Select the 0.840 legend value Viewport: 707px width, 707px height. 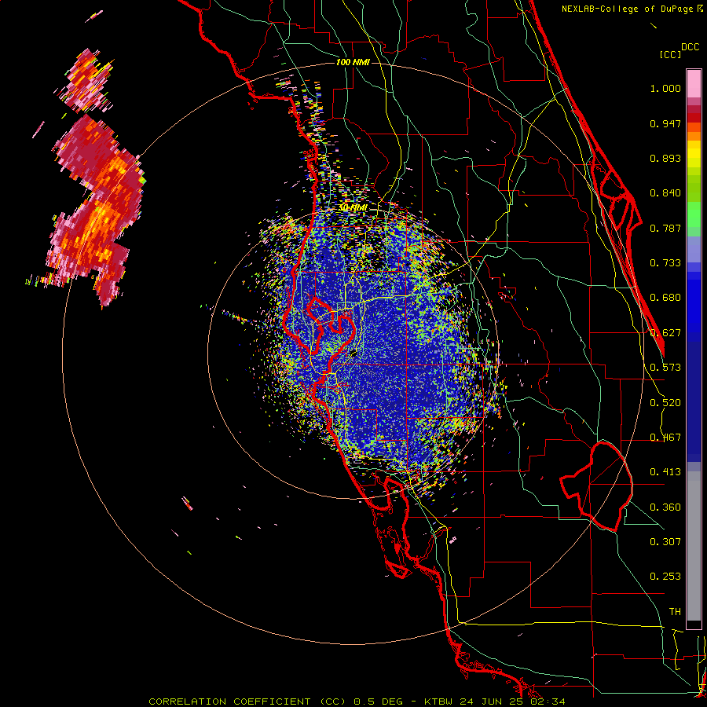point(665,193)
